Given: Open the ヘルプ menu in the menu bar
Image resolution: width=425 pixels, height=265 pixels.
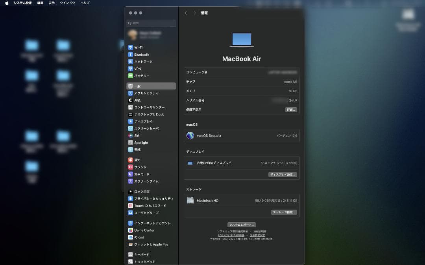Looking at the screenshot, I should click(x=85, y=3).
